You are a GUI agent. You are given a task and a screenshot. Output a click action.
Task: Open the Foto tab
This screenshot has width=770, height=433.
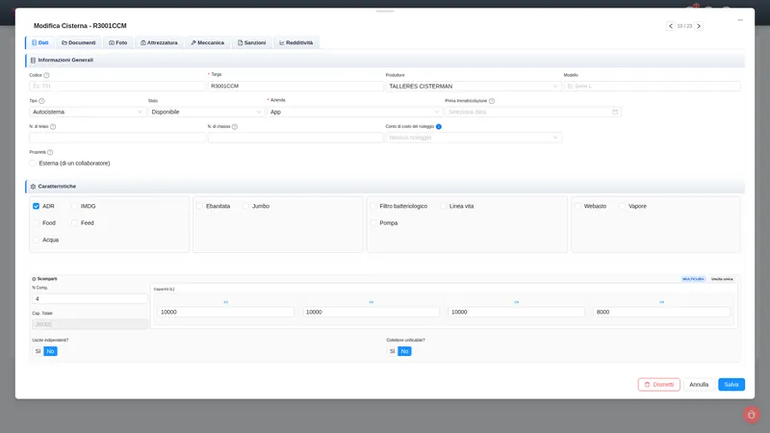tap(117, 42)
